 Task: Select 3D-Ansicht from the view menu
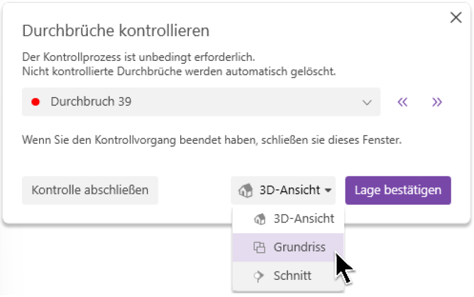pyautogui.click(x=303, y=219)
